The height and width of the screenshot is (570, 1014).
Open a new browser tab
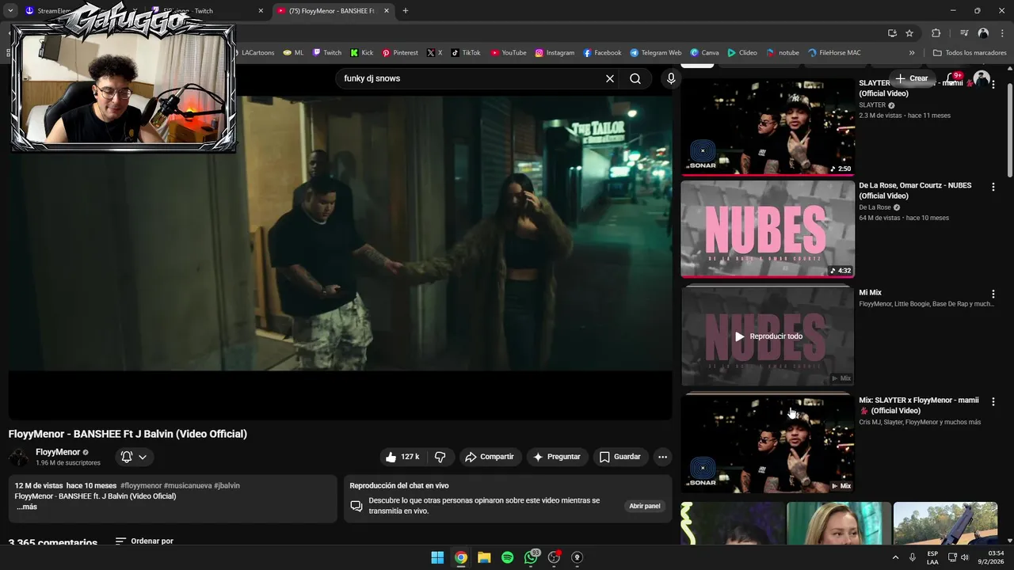pos(406,11)
